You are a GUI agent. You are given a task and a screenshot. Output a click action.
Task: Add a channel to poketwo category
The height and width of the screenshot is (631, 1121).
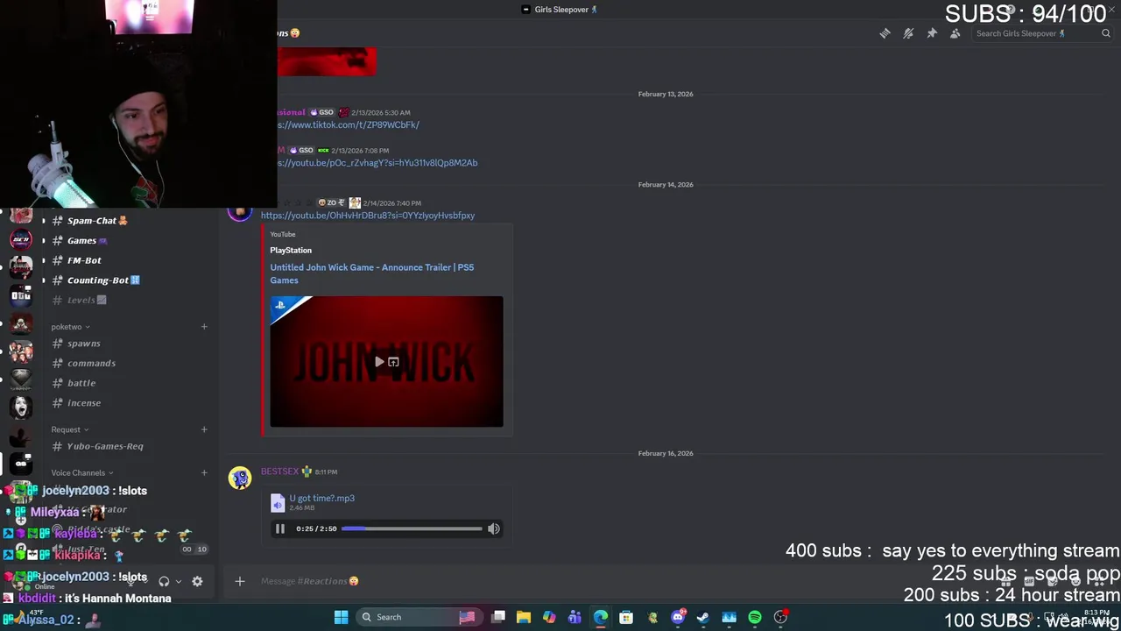(204, 327)
